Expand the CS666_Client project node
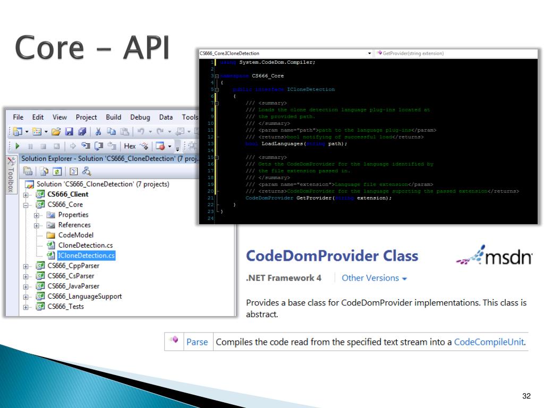Screen dimensions: 544x408 (x=25, y=194)
